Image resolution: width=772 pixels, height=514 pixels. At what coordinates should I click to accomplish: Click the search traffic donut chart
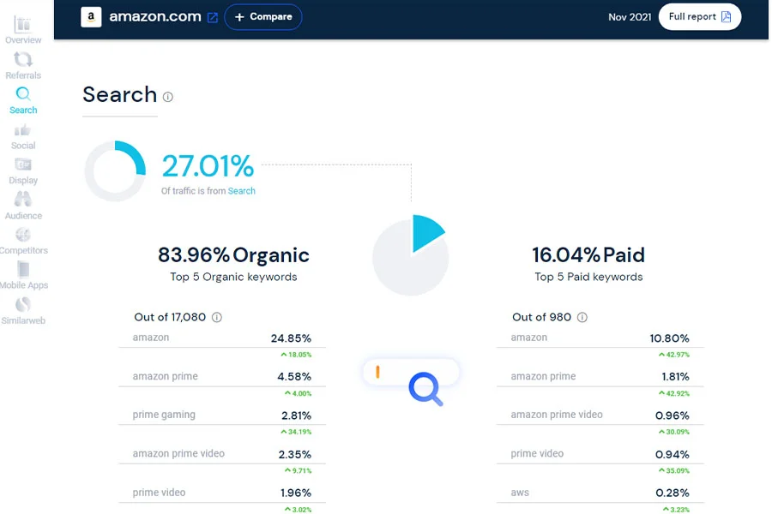click(x=115, y=171)
